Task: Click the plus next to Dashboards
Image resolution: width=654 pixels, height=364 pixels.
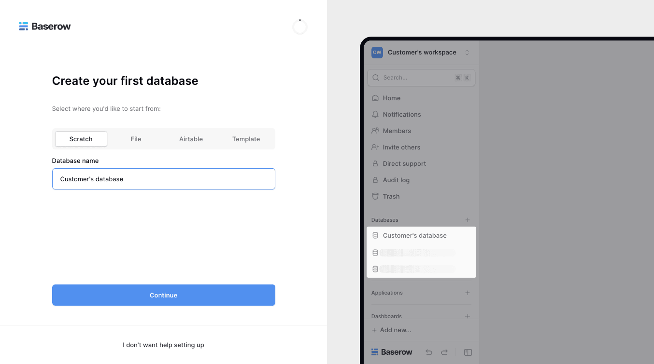Action: pyautogui.click(x=468, y=316)
